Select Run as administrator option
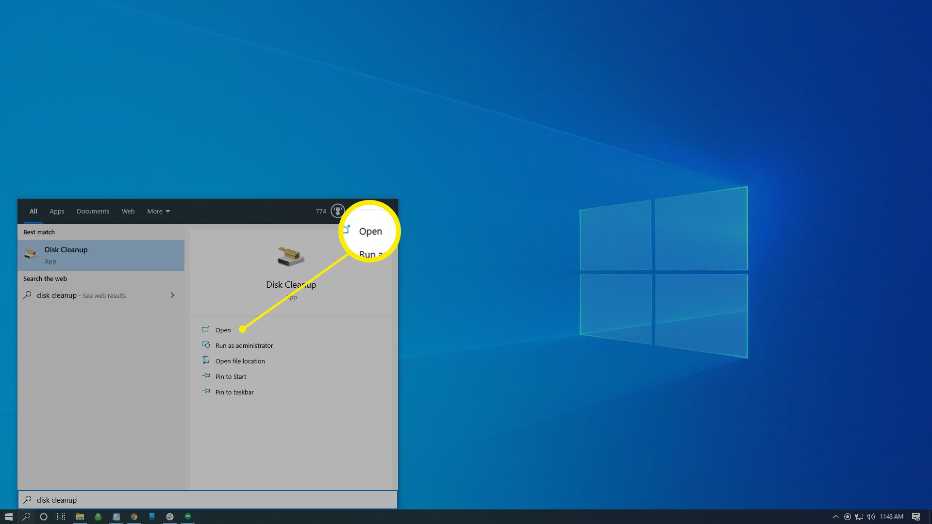The width and height of the screenshot is (932, 524). pyautogui.click(x=244, y=345)
